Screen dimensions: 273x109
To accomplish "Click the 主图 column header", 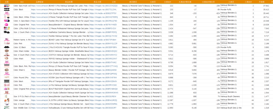I will [x=7, y=2].
